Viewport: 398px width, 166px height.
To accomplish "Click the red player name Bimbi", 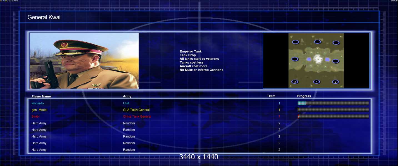I will (36, 116).
